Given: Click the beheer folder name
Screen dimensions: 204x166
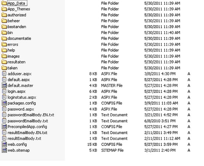Looking at the screenshot, I should click(x=14, y=21).
